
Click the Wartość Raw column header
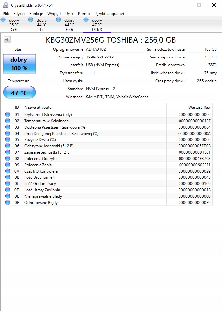tap(199, 107)
